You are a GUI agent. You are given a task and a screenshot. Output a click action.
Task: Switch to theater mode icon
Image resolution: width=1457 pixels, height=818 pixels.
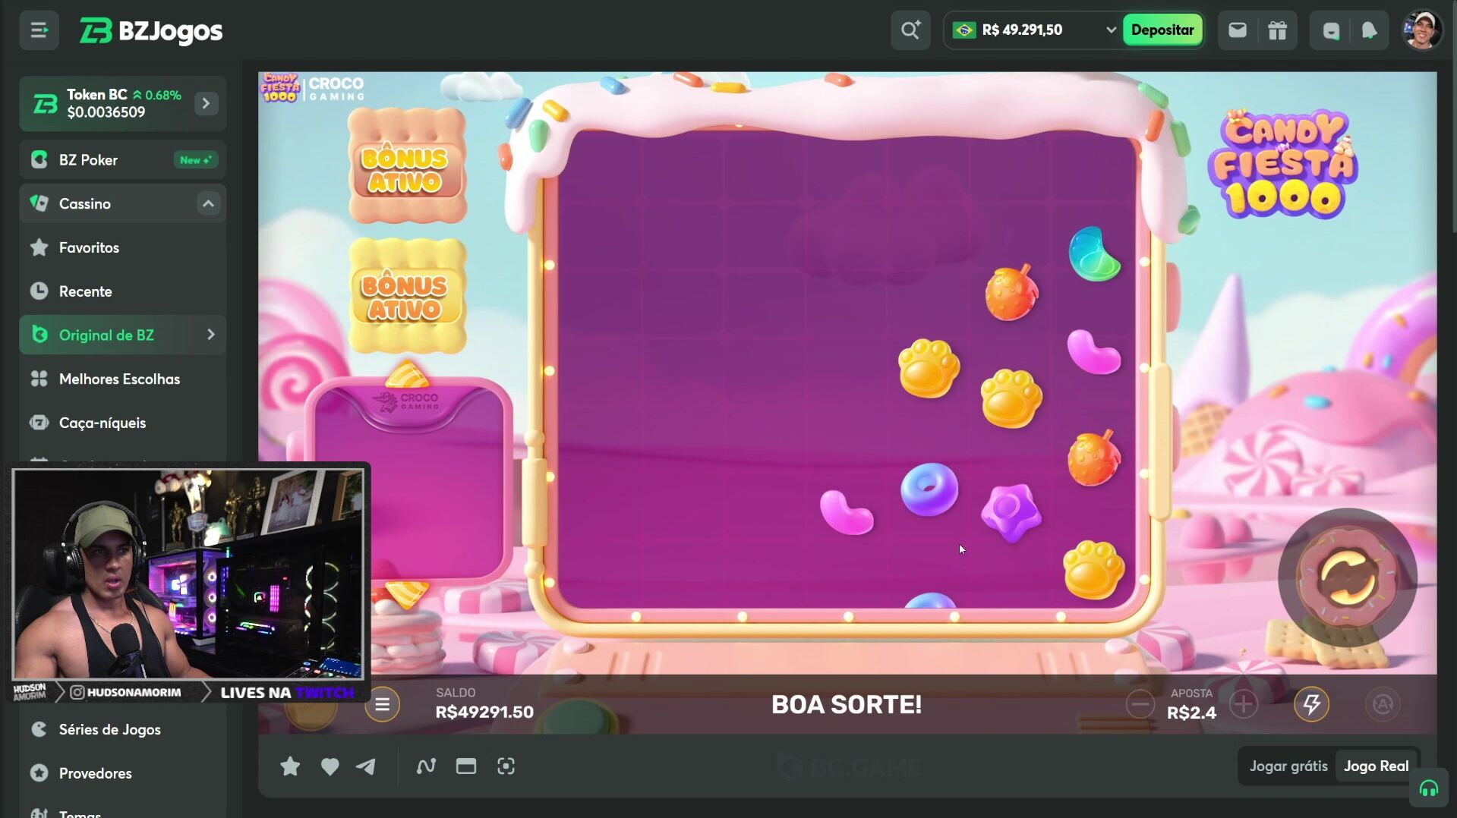[466, 766]
